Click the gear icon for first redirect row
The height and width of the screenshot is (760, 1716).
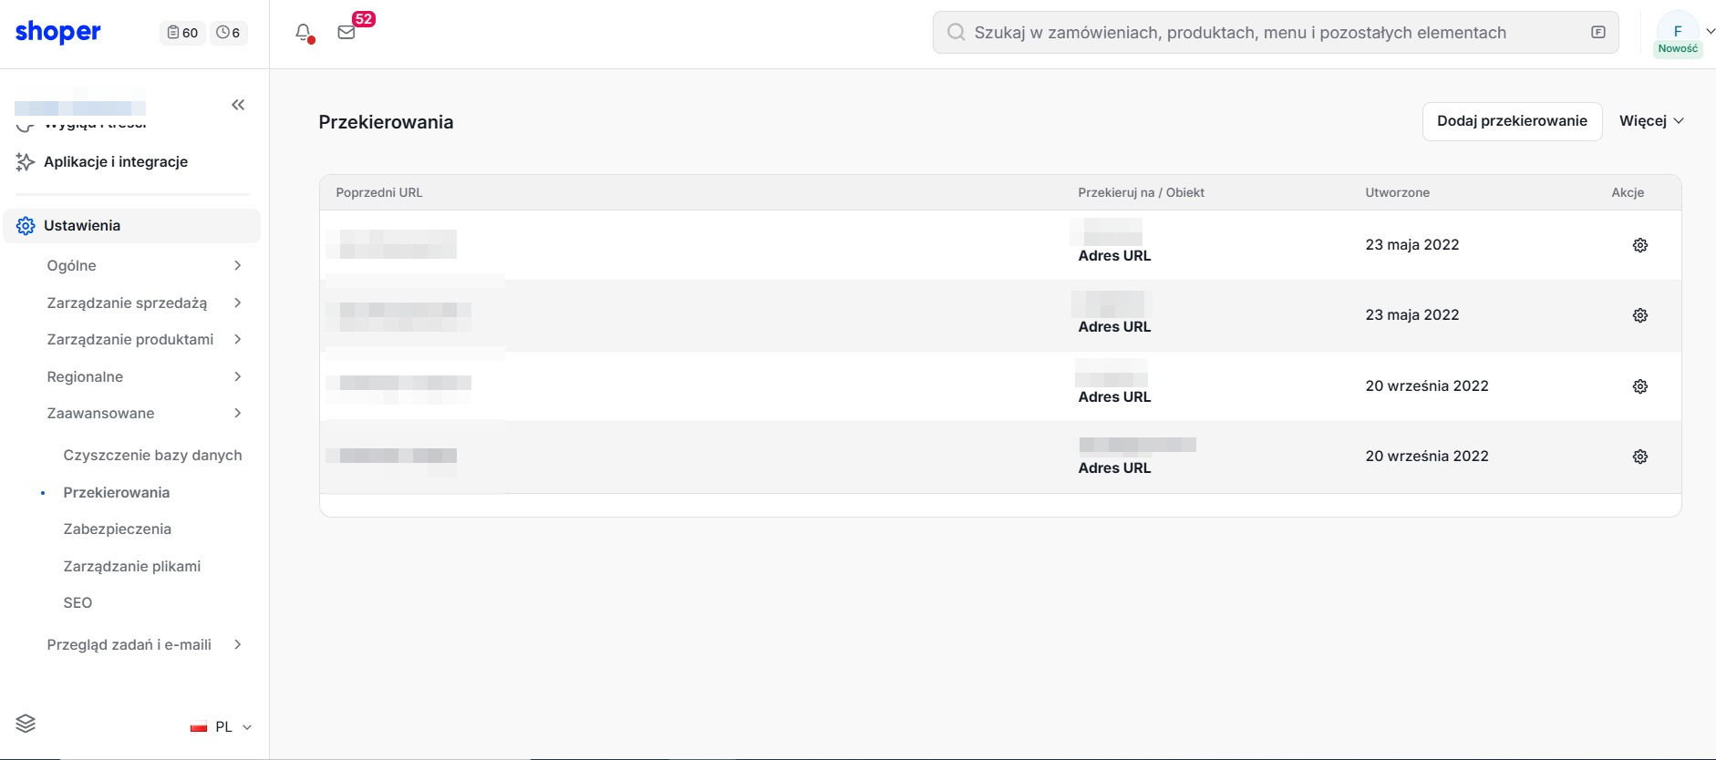pyautogui.click(x=1639, y=245)
